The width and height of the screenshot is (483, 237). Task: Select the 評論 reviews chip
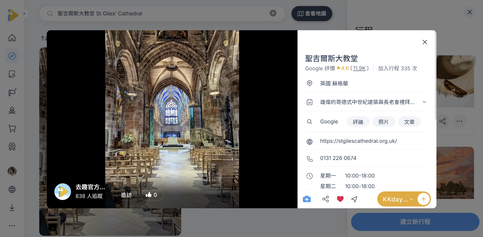(358, 122)
